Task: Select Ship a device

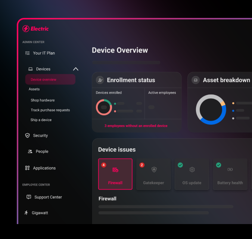Action: (41, 120)
